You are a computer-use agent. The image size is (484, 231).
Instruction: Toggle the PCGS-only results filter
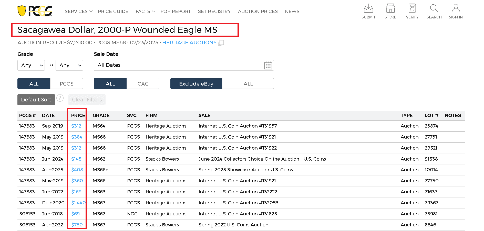point(66,83)
